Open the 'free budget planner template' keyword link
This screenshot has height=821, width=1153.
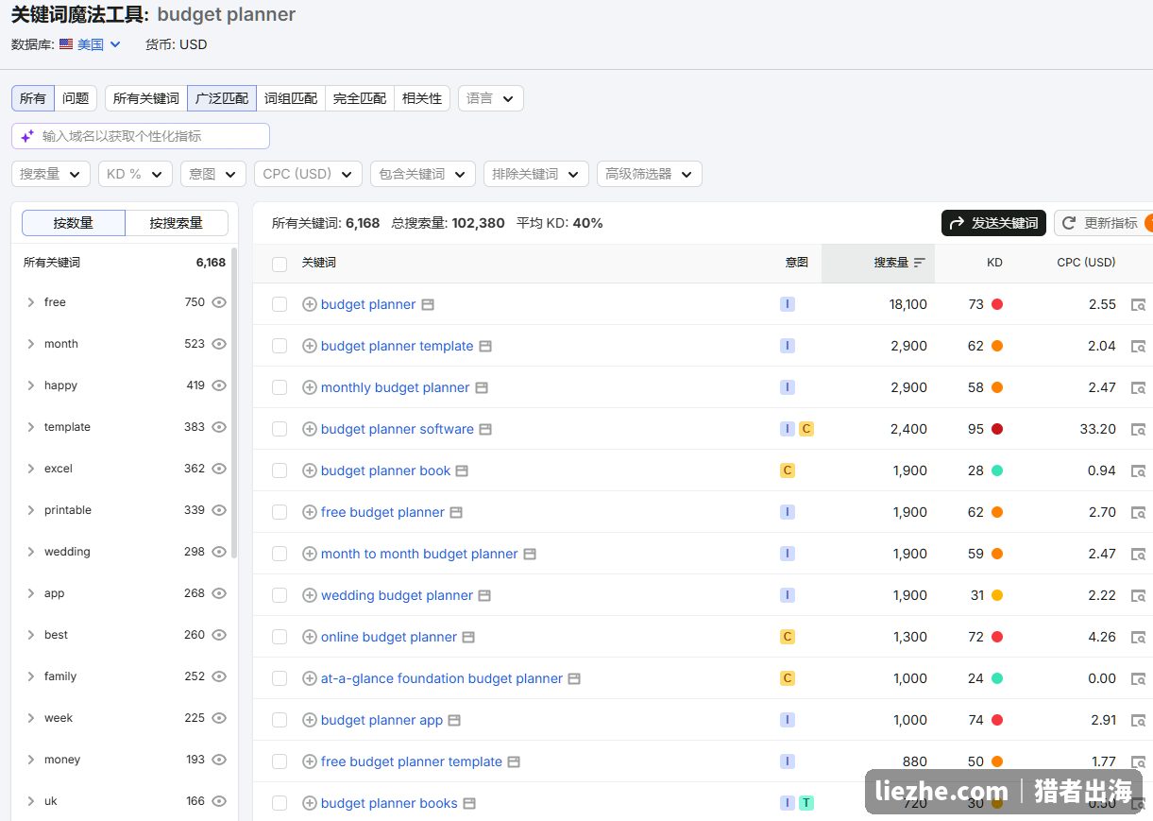[x=412, y=761]
